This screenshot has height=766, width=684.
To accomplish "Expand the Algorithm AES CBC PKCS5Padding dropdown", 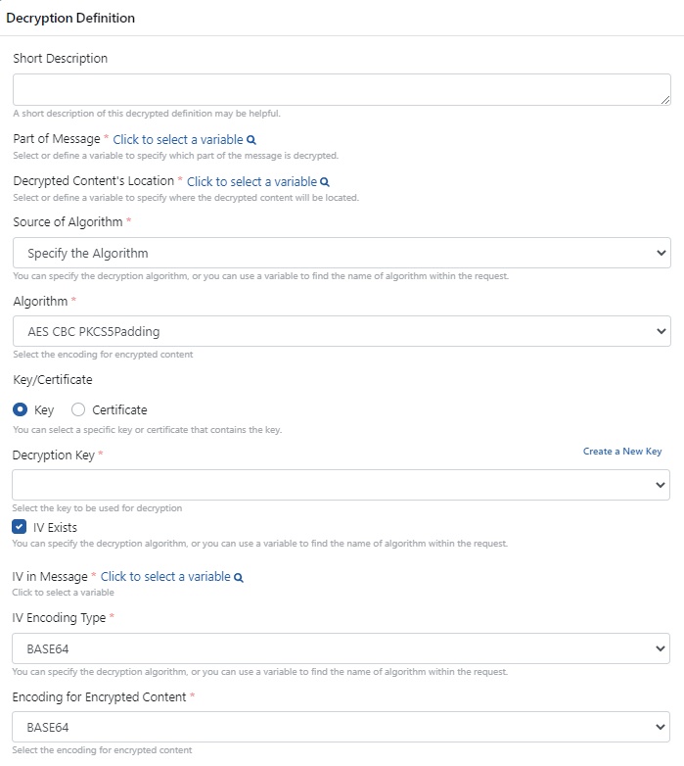I will coord(342,331).
